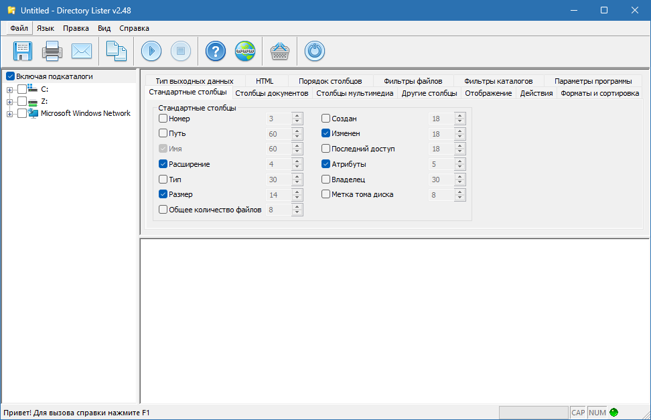Decrease the Путь width spinner
The image size is (651, 420).
point(297,137)
